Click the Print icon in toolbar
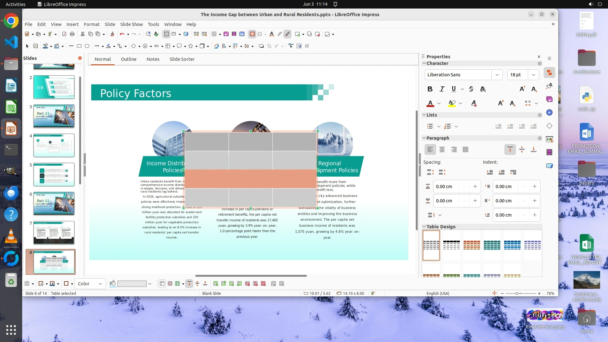This screenshot has width=608, height=342. coord(72,34)
